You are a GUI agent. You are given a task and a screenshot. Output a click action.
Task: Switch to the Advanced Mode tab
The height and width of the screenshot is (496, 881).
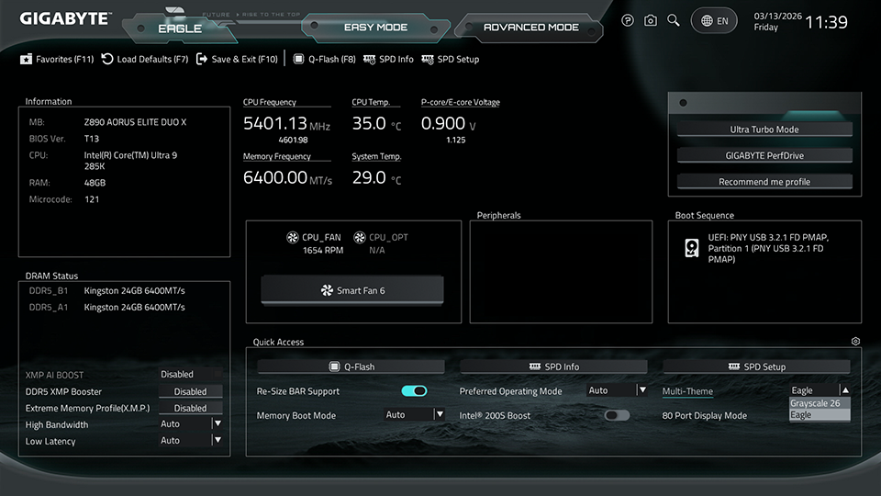coord(530,27)
